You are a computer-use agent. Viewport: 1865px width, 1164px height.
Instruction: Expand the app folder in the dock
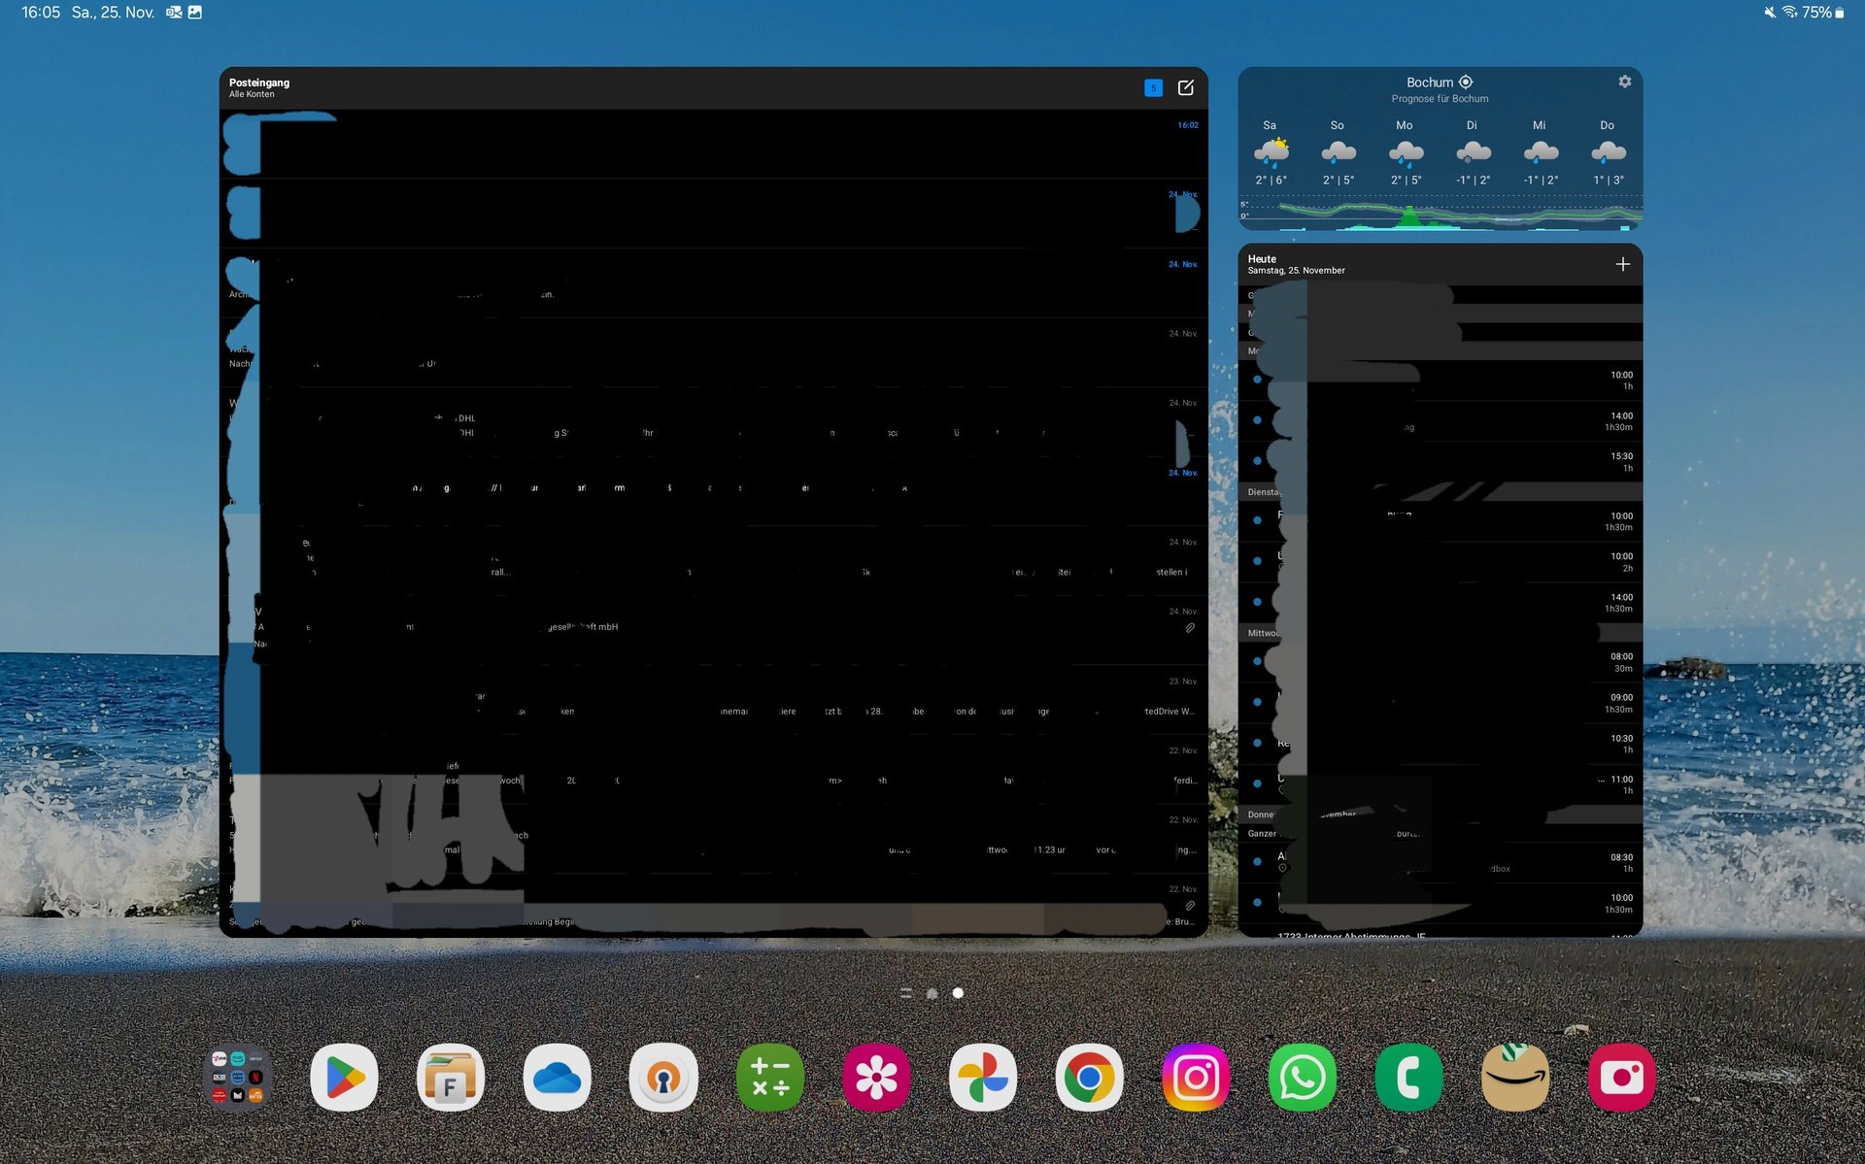(238, 1078)
